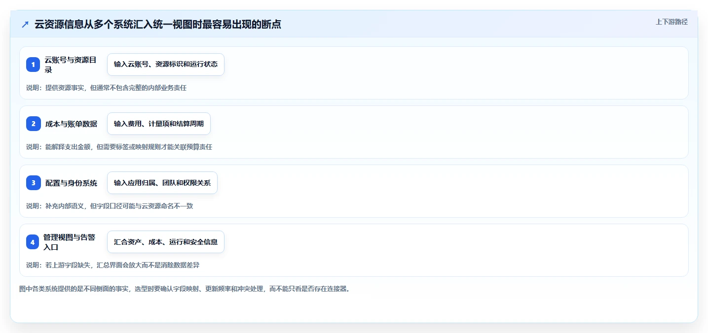Click the 输入费用、计量项和结算周期 chip

tap(159, 124)
